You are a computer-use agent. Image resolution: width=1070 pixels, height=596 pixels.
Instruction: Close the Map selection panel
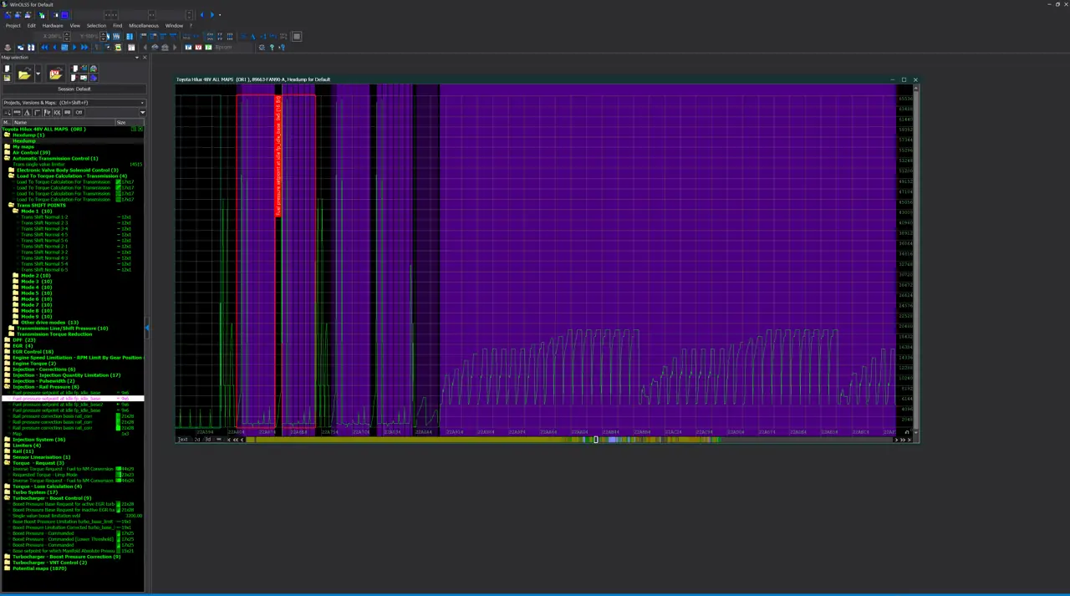(x=144, y=58)
